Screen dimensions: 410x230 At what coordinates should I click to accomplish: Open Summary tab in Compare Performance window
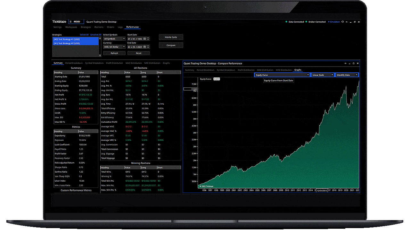click(190, 70)
